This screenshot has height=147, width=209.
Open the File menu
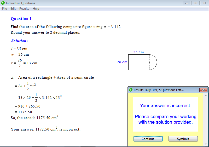point(4,9)
